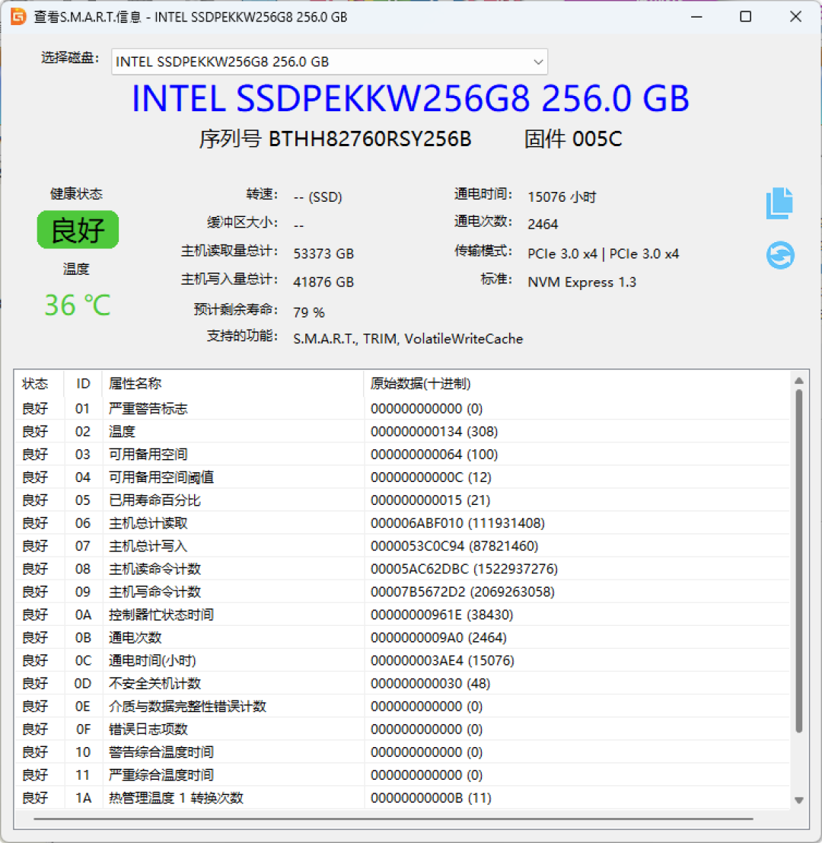Click the 79 % remaining life value

point(309,312)
